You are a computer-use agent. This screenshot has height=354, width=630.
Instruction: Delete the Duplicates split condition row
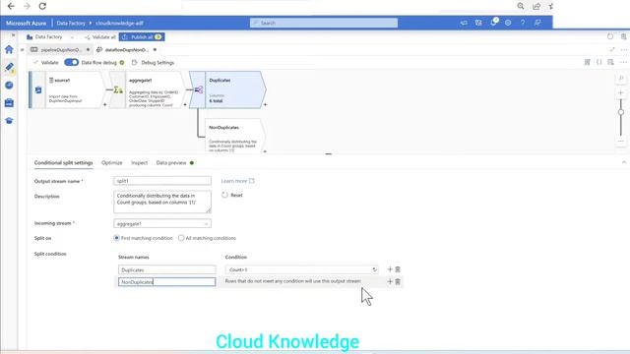(x=398, y=269)
